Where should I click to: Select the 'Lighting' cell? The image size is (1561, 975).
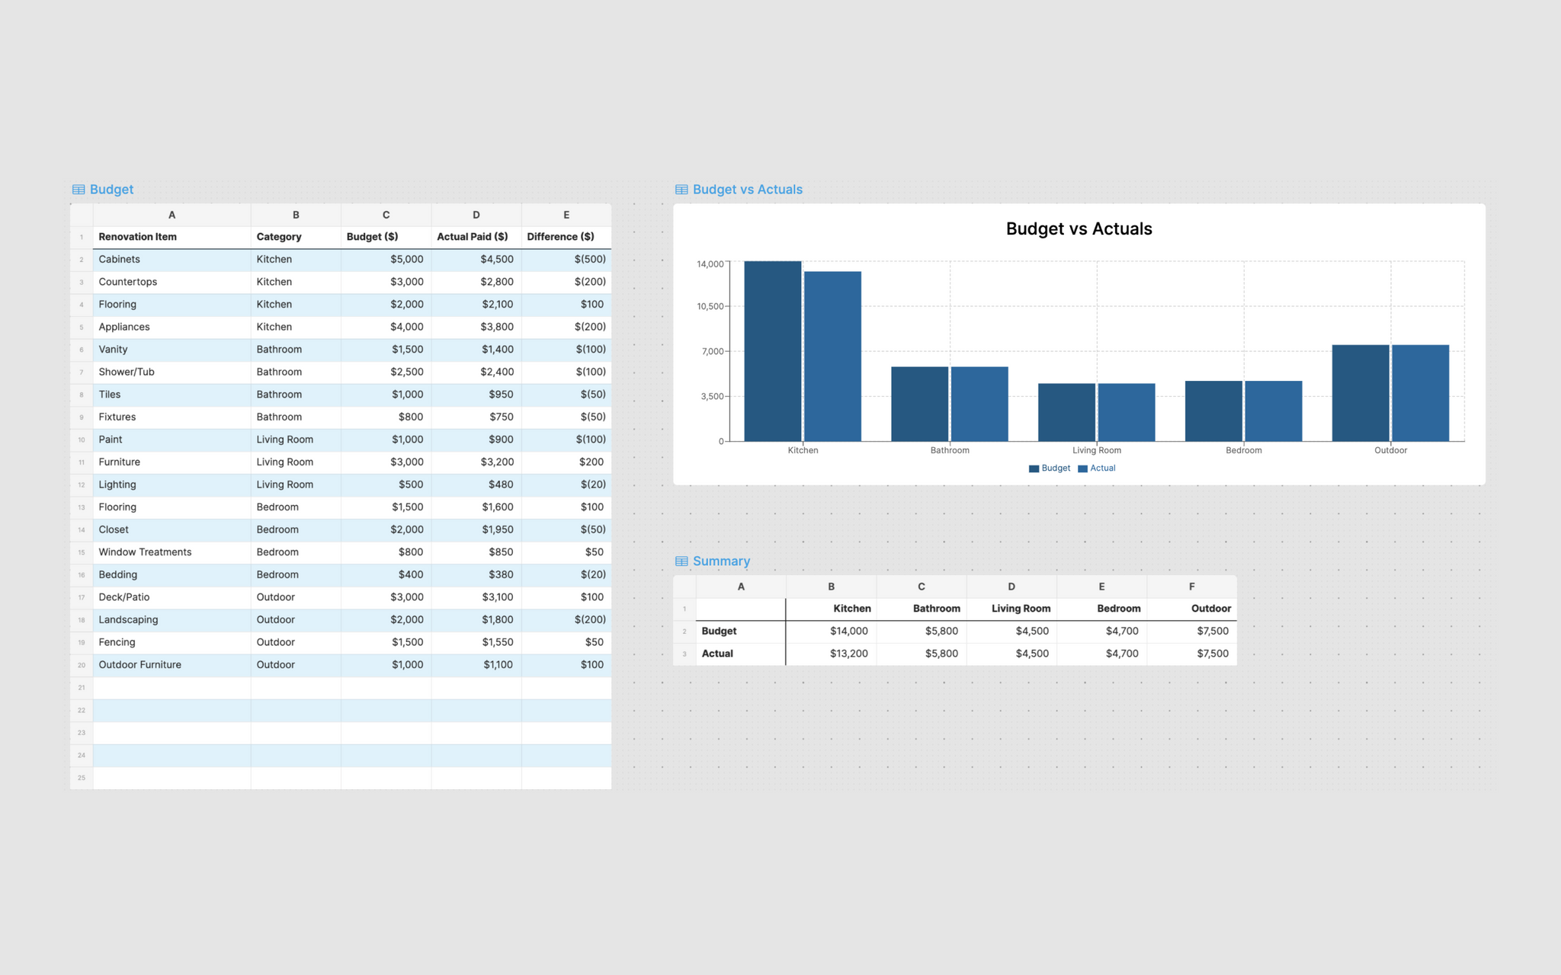(x=171, y=484)
